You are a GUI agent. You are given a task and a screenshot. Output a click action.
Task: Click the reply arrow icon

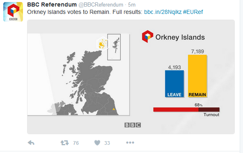31,143
